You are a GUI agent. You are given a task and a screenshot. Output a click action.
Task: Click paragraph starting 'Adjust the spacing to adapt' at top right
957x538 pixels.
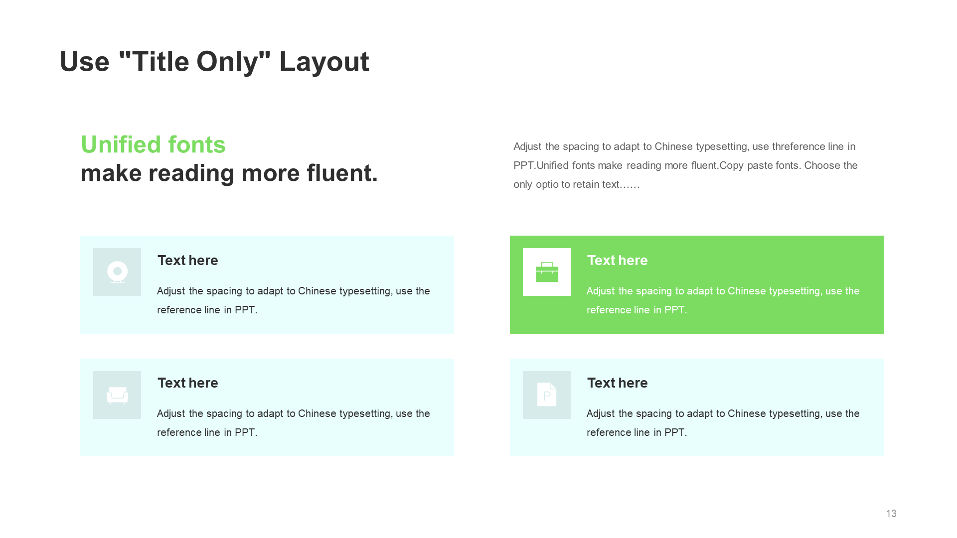[x=685, y=165]
